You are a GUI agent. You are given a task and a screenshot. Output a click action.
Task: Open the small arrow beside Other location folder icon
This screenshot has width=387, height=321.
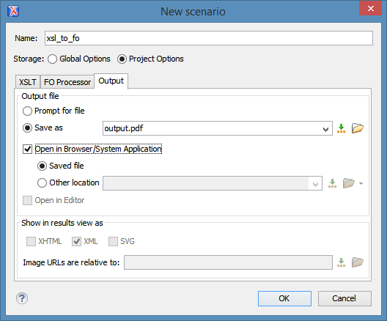tap(361, 183)
